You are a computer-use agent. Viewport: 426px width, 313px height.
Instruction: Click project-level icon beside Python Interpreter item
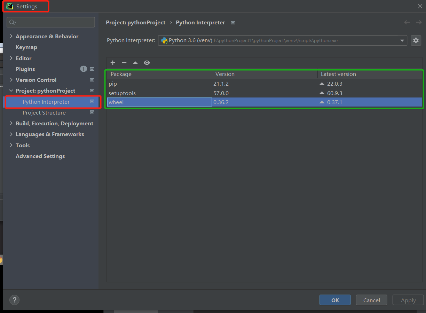92,102
